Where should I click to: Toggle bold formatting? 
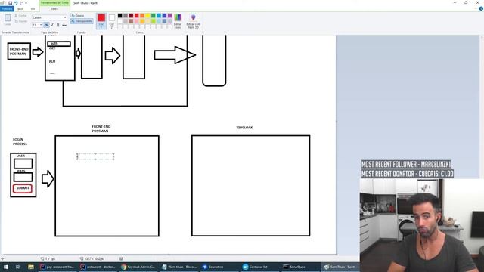pyautogui.click(x=46, y=25)
